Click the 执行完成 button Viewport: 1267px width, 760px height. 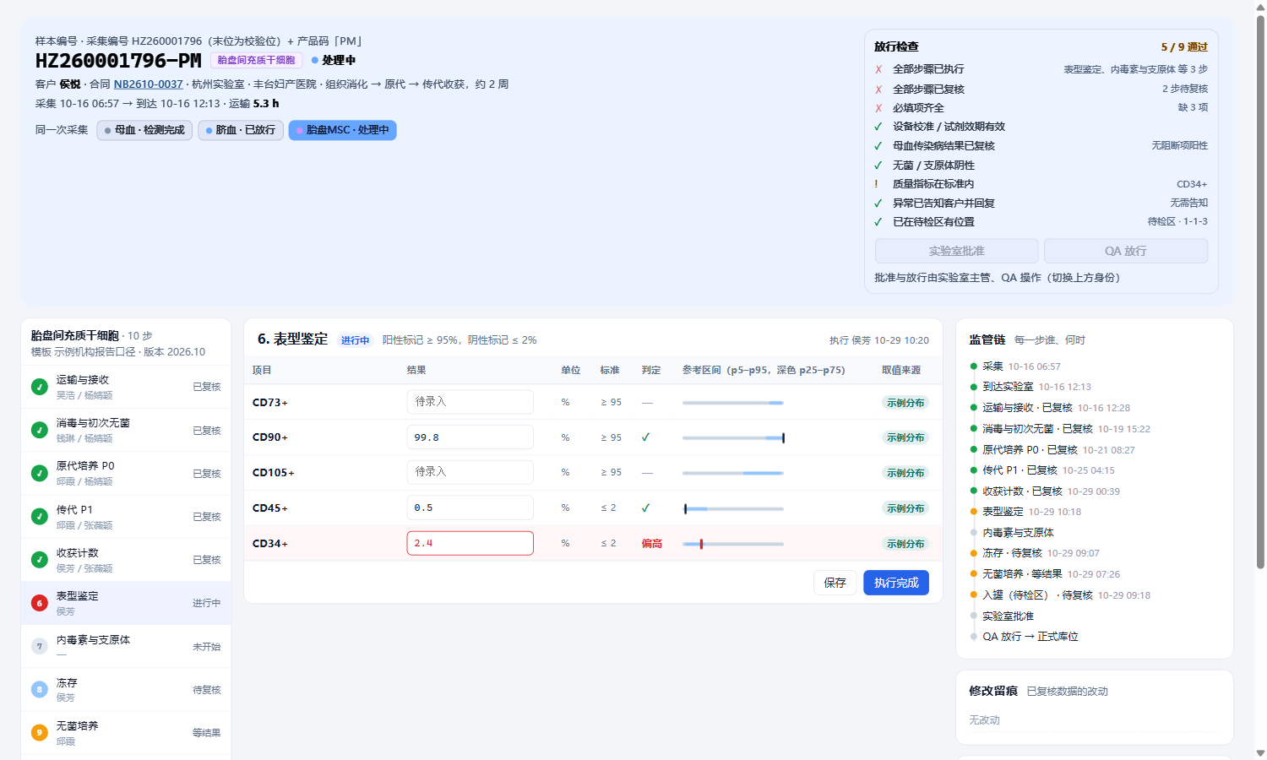pos(896,583)
